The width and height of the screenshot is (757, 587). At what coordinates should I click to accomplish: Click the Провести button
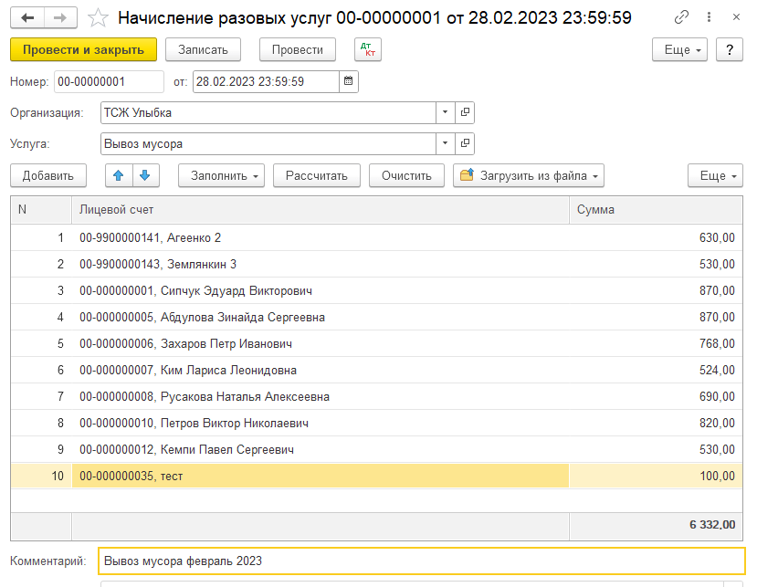point(298,49)
